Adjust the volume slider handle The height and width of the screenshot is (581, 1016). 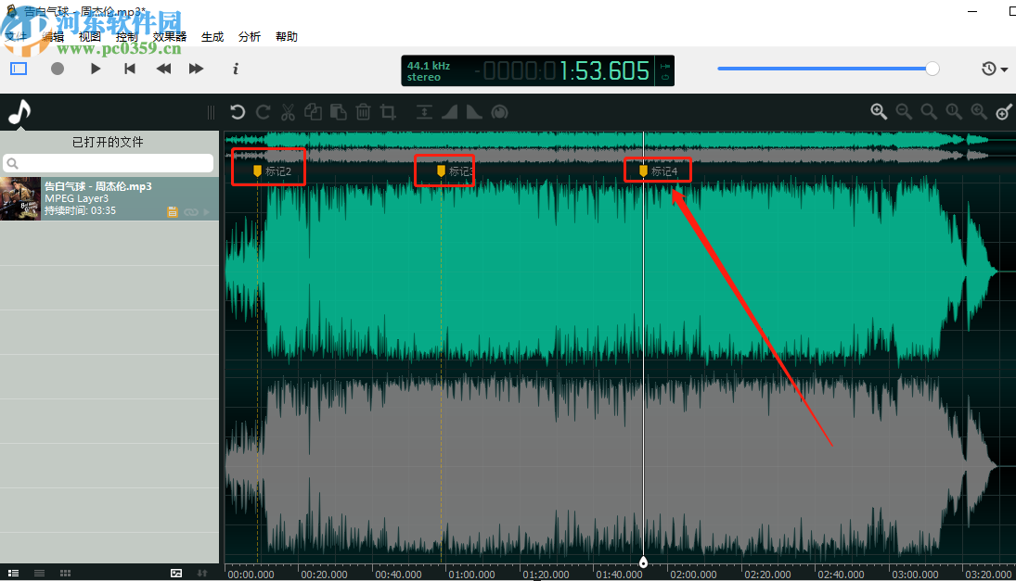932,69
